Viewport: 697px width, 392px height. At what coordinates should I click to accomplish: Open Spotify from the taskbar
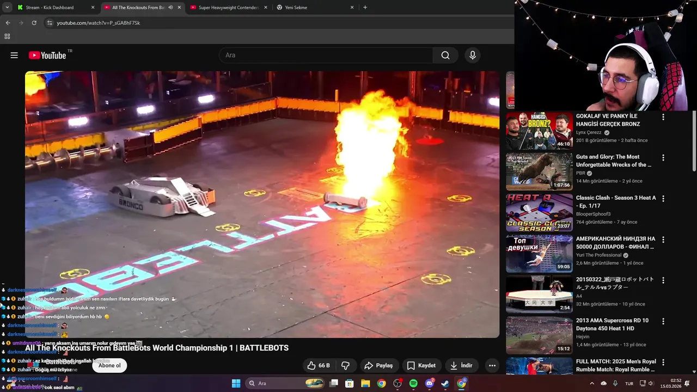coord(413,383)
